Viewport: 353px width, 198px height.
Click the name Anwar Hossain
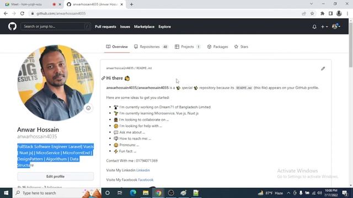click(38, 130)
